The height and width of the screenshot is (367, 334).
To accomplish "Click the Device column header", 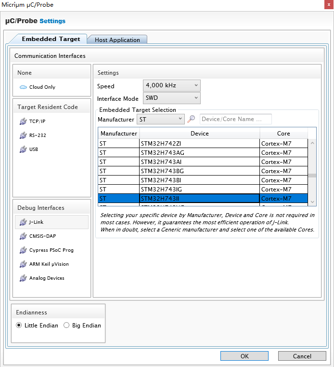I will [199, 134].
